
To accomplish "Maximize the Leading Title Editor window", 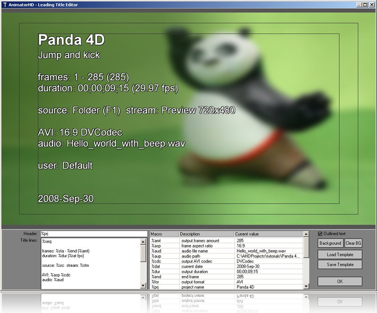I will (365, 5).
